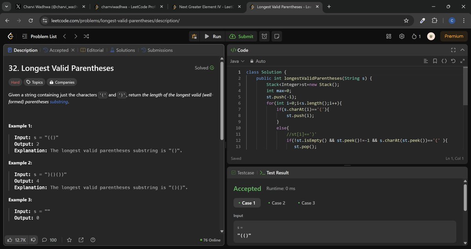471x249 pixels.
Task: Click the Solved status indicator
Action: pos(204,68)
